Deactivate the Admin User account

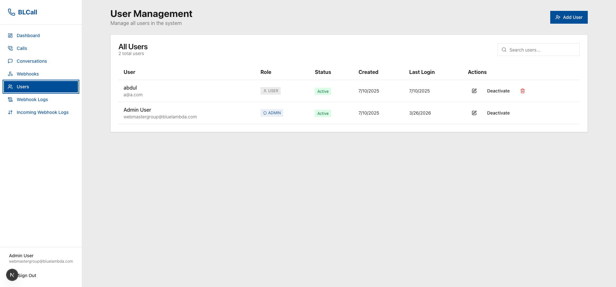click(x=498, y=113)
